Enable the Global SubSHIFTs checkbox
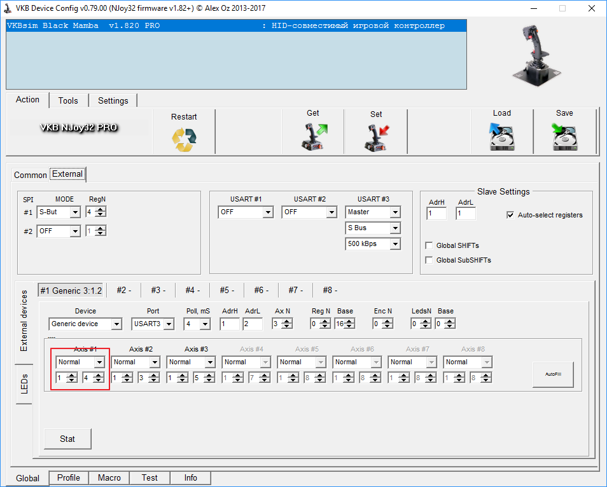The width and height of the screenshot is (607, 487). coord(429,260)
